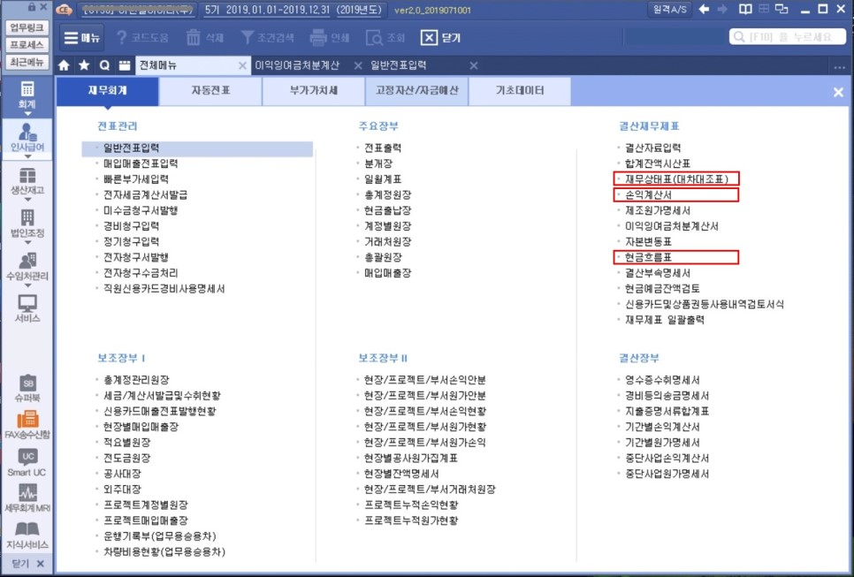This screenshot has height=577, width=854.
Task: Click the 원격A/S button
Action: (670, 9)
